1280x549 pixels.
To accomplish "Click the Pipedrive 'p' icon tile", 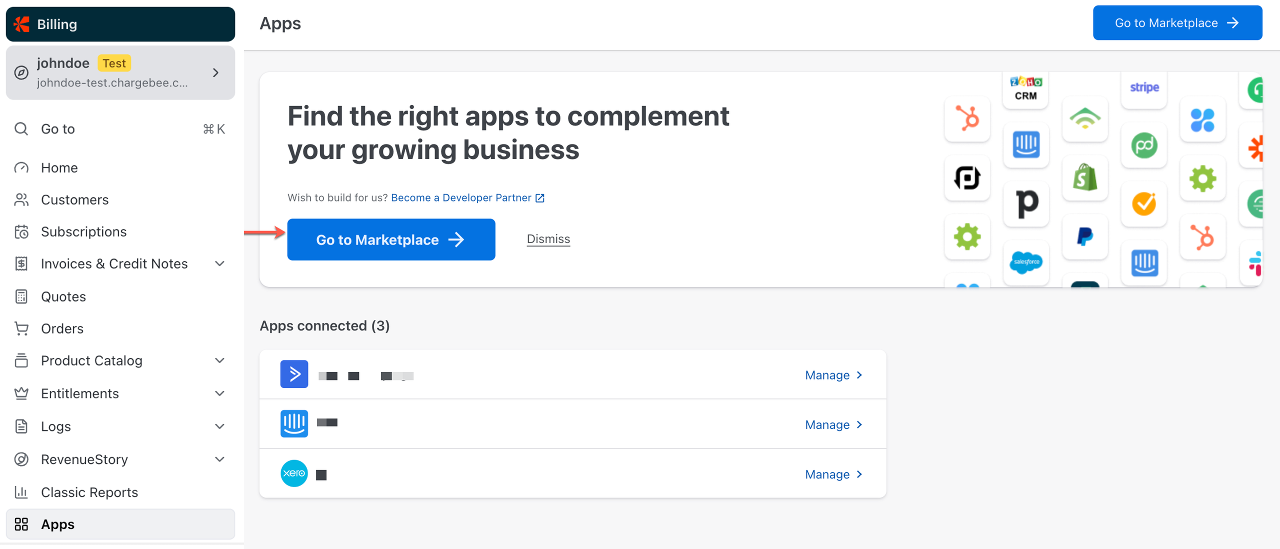I will coord(1026,203).
